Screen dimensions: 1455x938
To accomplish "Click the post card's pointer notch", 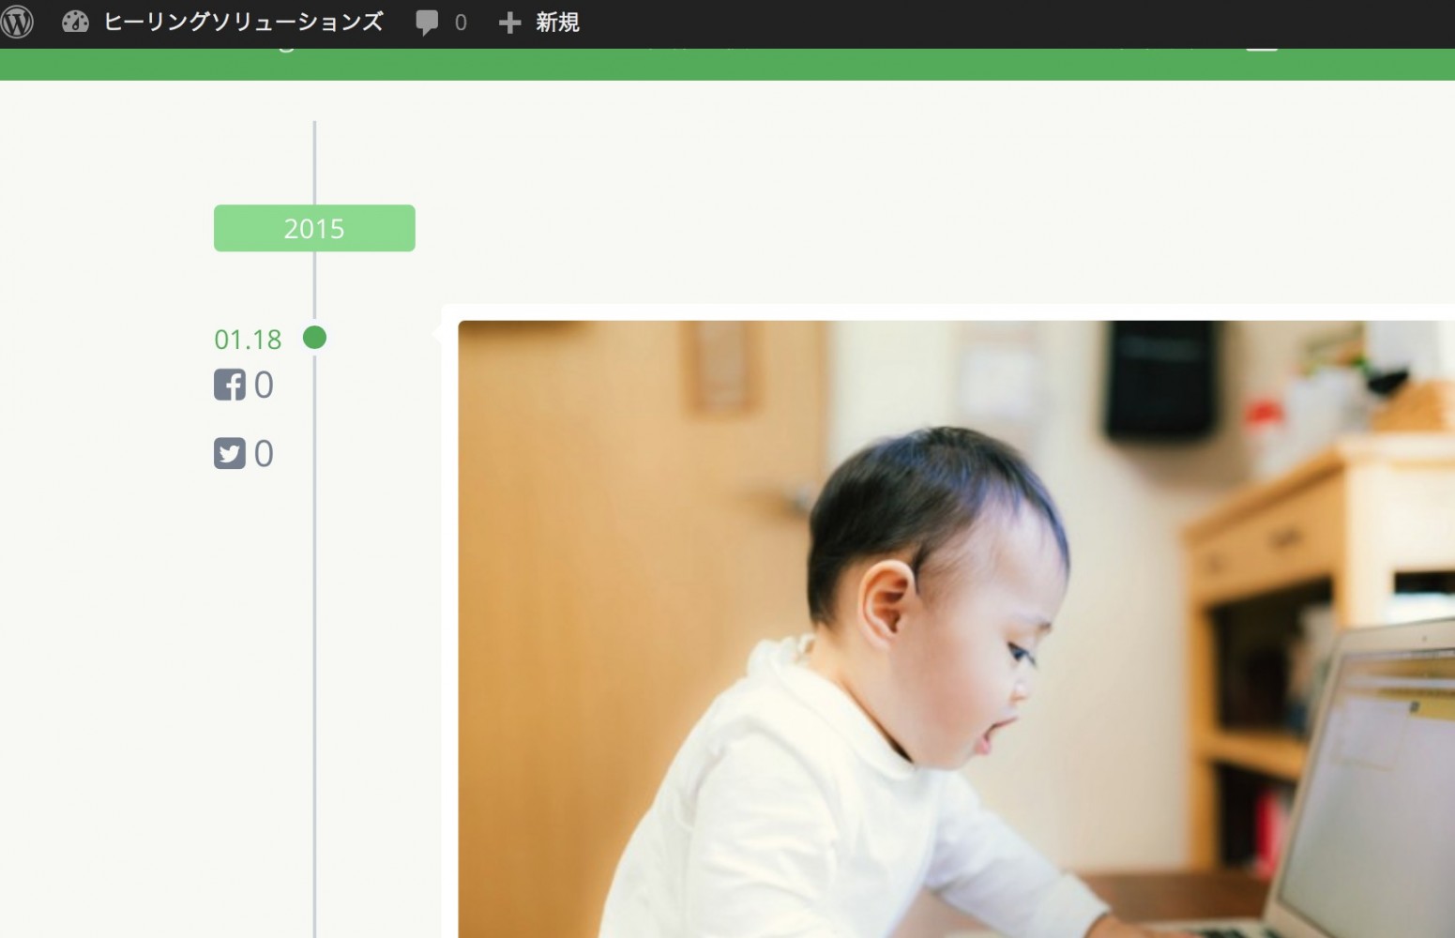I will (x=436, y=332).
